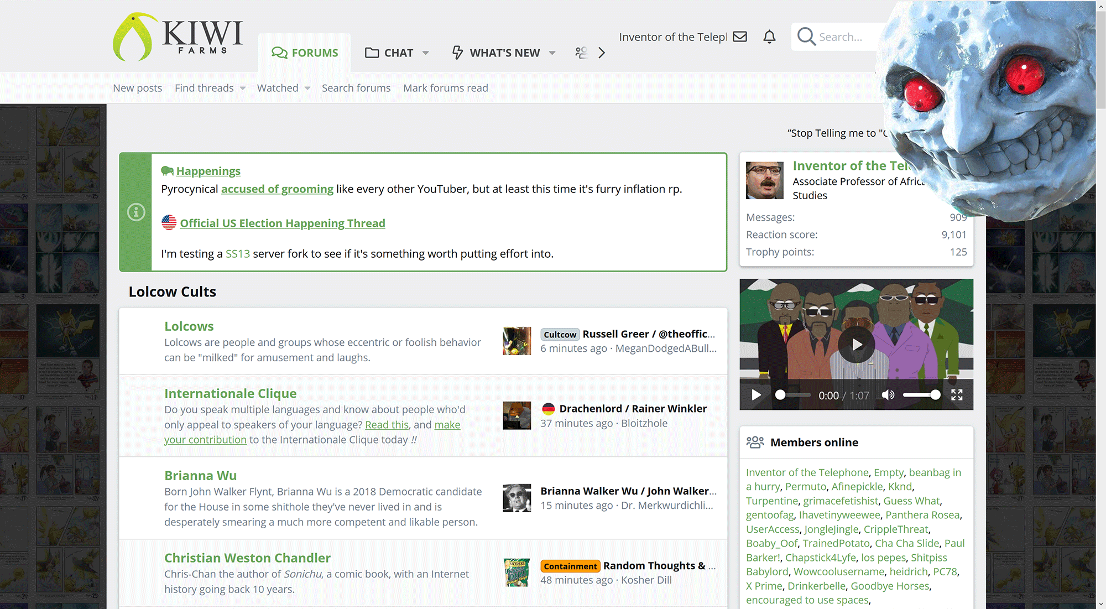Viewport: 1106px width, 609px height.
Task: Open the members icon in the navigation bar
Action: [x=581, y=53]
